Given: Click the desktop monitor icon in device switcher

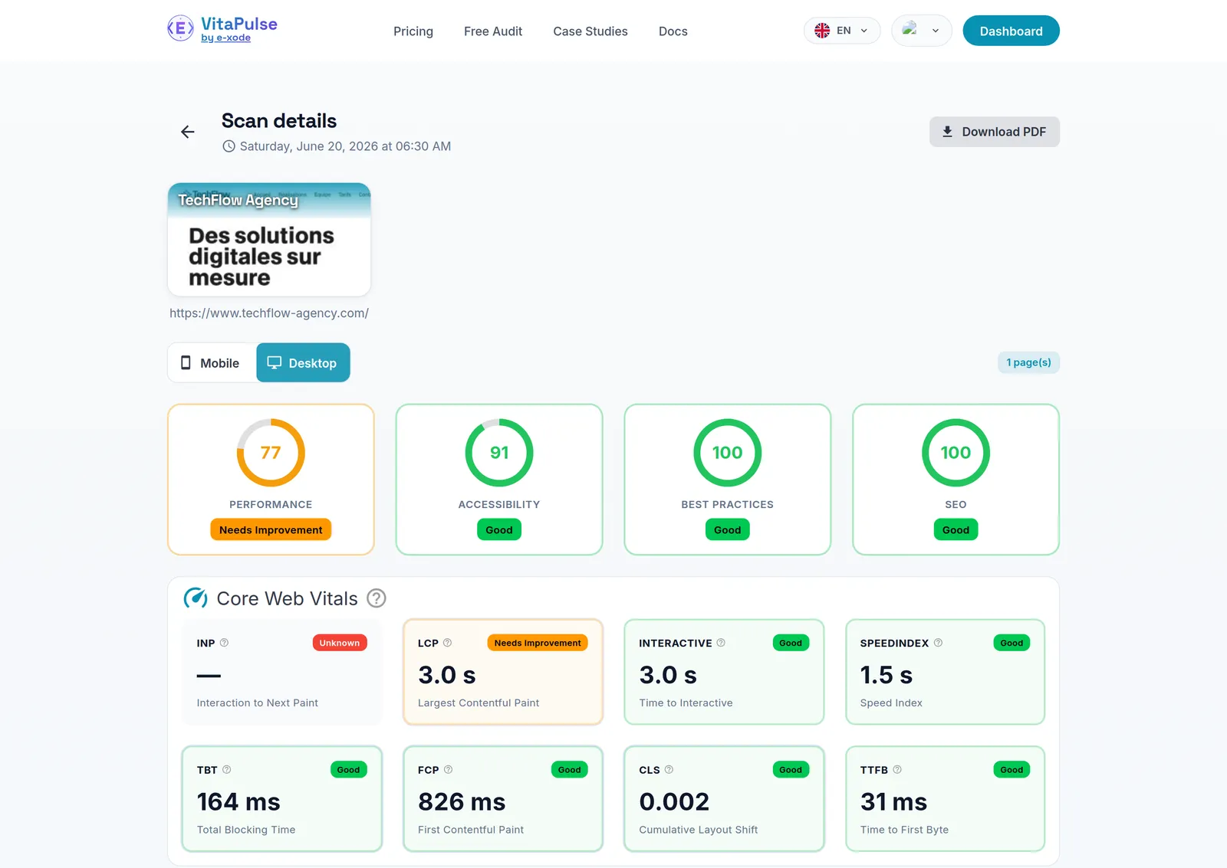Looking at the screenshot, I should point(275,362).
